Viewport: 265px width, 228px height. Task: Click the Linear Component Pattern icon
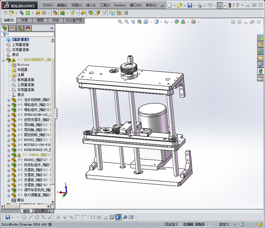[28, 13]
